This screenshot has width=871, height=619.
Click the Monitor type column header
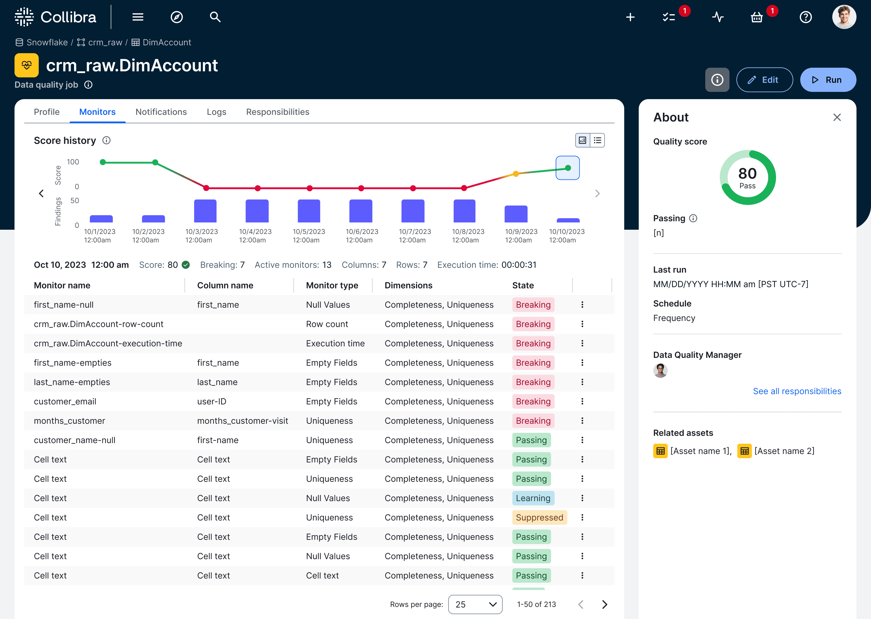pyautogui.click(x=332, y=286)
